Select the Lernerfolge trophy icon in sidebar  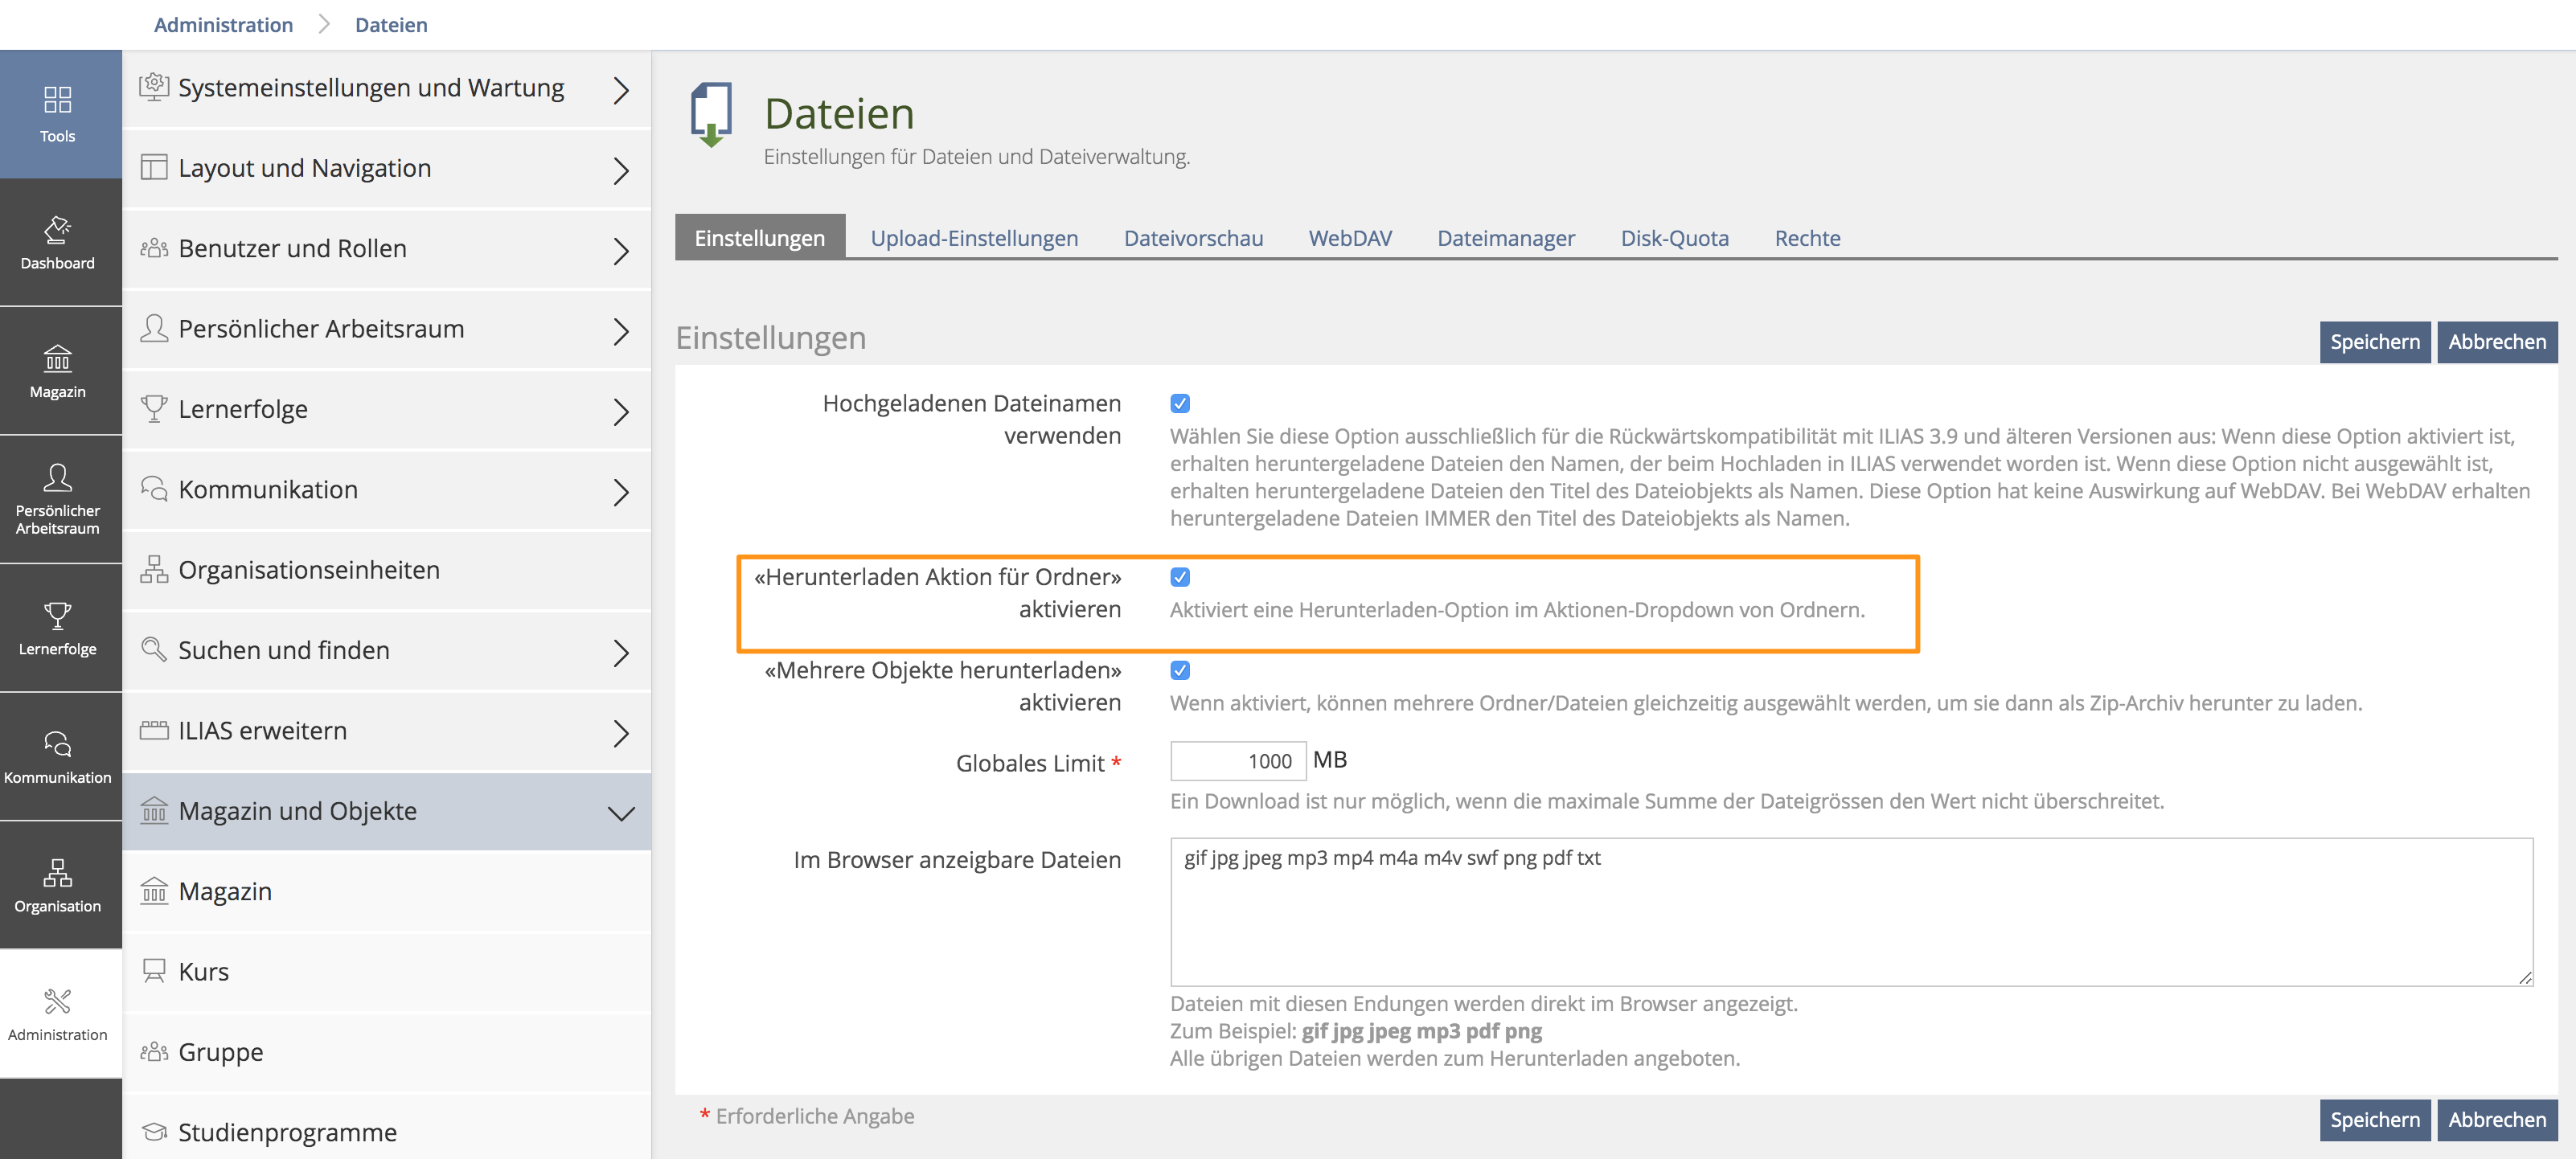click(58, 627)
